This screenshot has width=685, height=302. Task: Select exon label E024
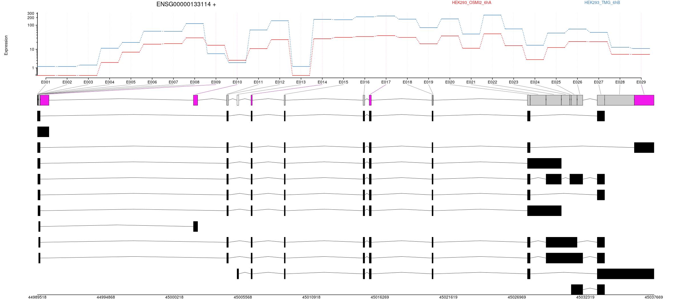[535, 82]
